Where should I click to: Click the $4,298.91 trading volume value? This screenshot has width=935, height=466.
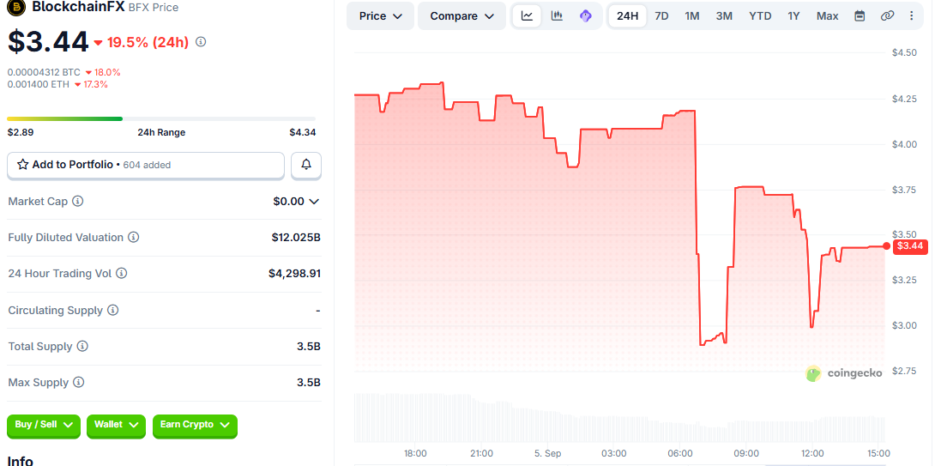(x=294, y=273)
